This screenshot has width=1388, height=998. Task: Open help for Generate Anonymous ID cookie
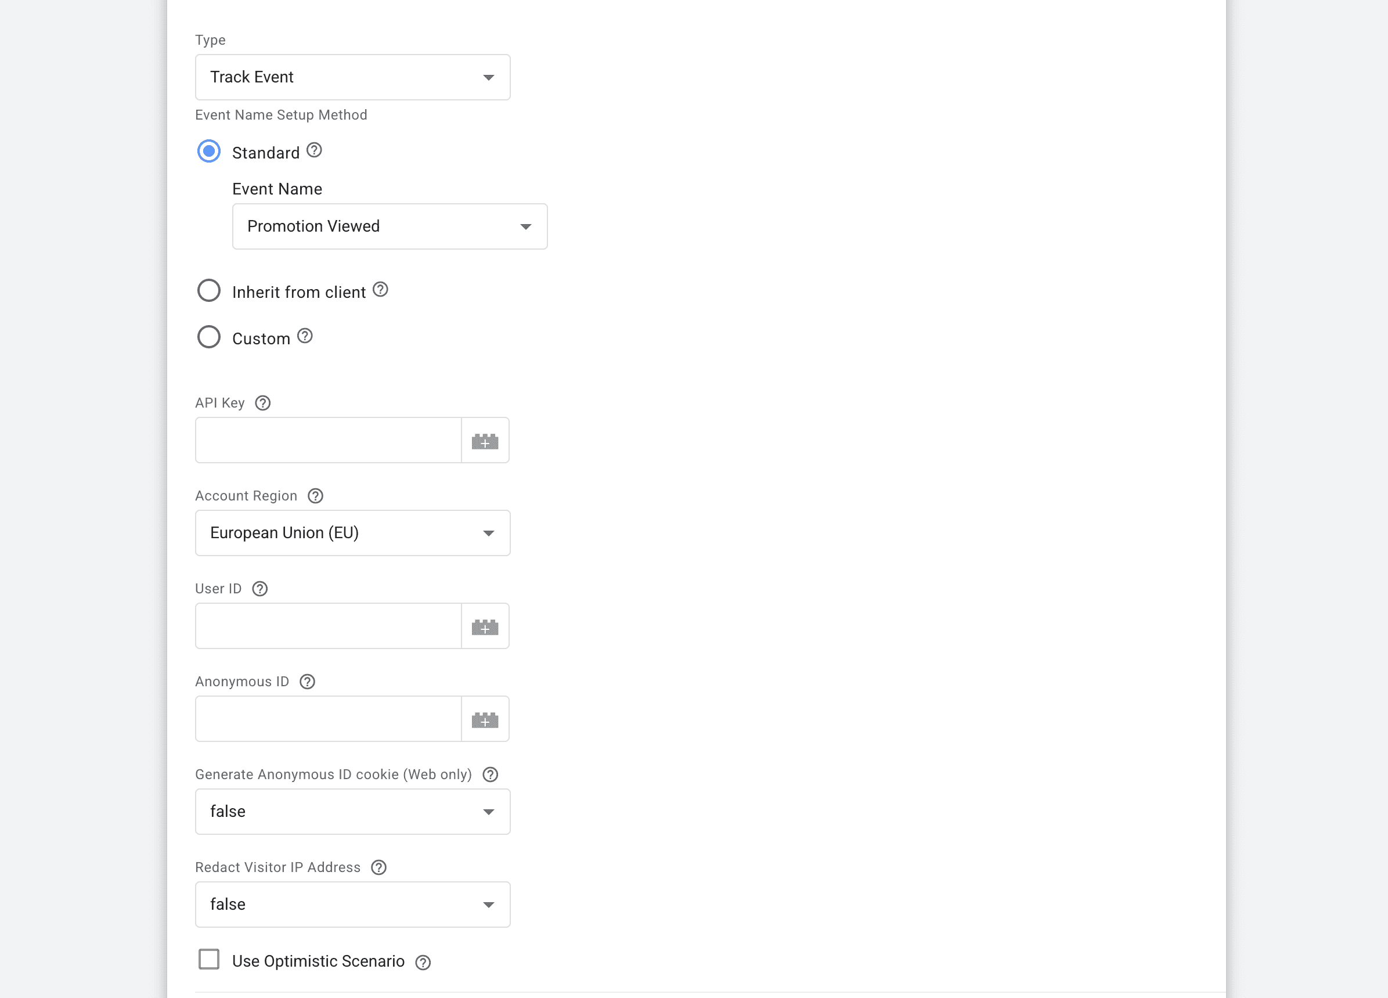pyautogui.click(x=489, y=774)
